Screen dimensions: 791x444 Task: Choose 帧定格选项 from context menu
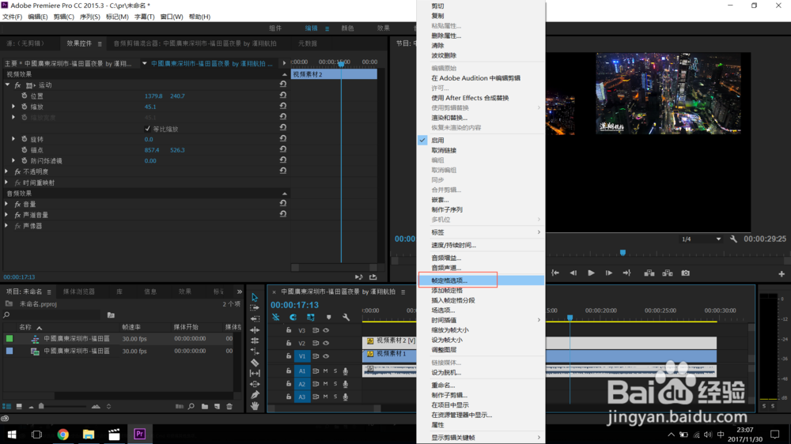point(481,280)
